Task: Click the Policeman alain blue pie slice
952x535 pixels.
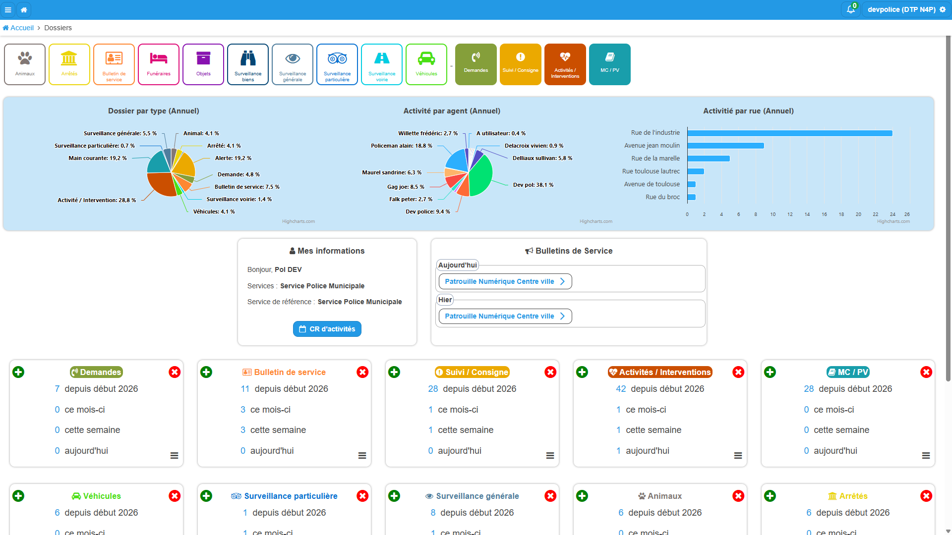Action: [x=458, y=161]
